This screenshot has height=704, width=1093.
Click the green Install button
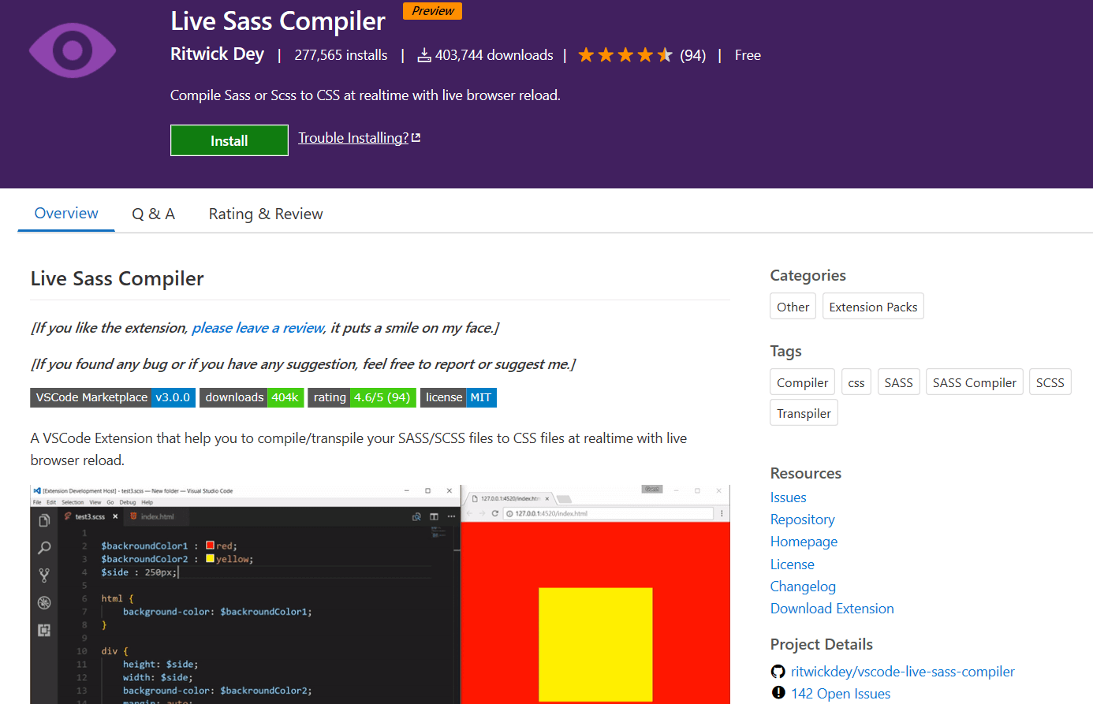(x=229, y=140)
